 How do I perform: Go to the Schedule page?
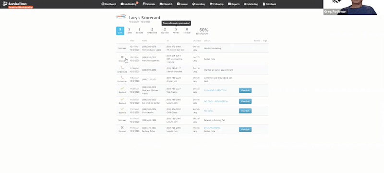[x=149, y=4]
